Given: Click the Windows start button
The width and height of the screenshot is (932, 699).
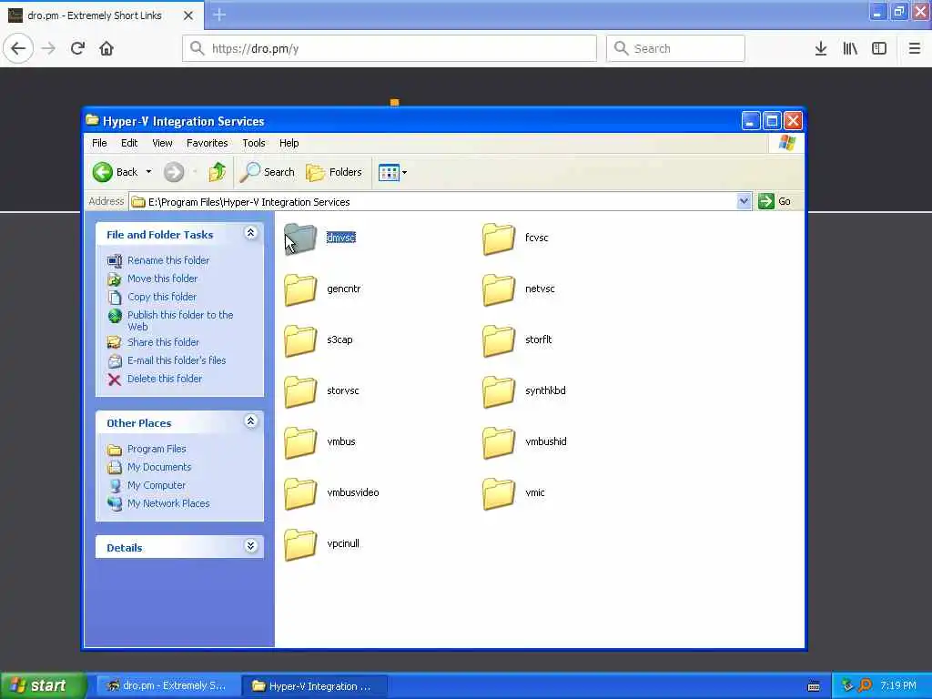Looking at the screenshot, I should pyautogui.click(x=42, y=686).
